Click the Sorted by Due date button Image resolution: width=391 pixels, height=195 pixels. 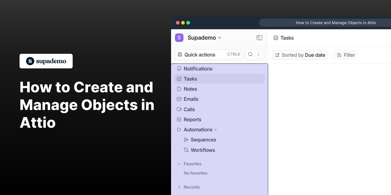[300, 55]
